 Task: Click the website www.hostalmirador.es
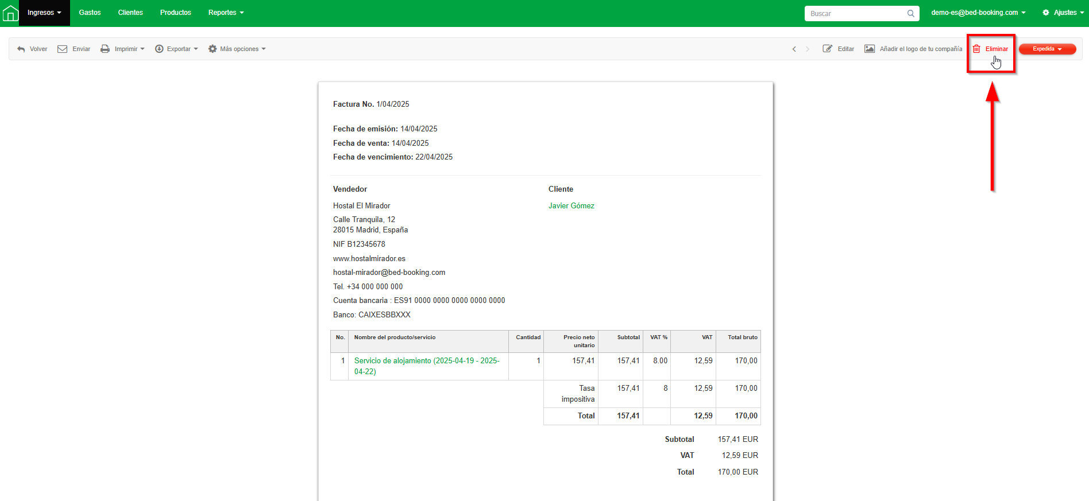tap(369, 259)
